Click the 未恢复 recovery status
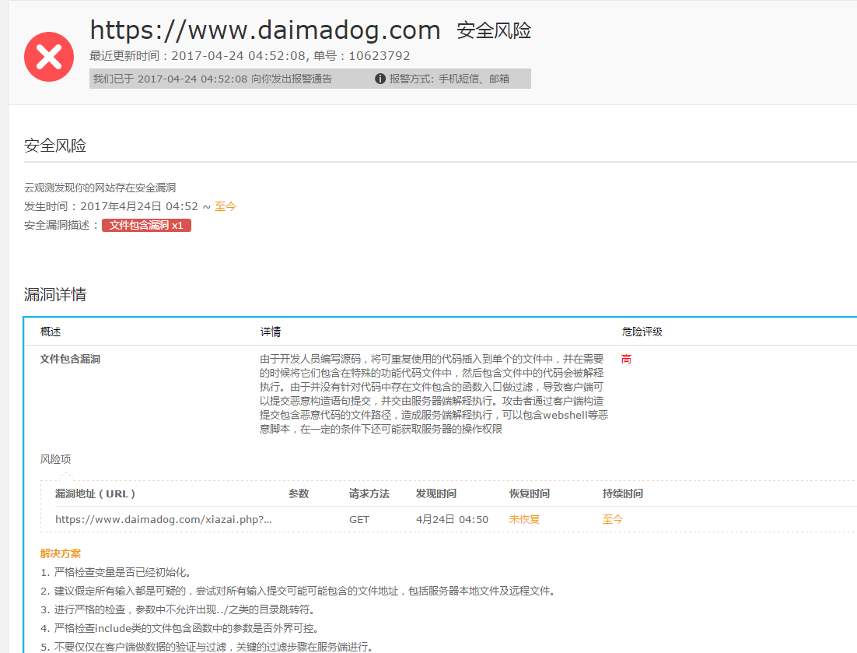Viewport: 857px width, 653px height. (524, 519)
